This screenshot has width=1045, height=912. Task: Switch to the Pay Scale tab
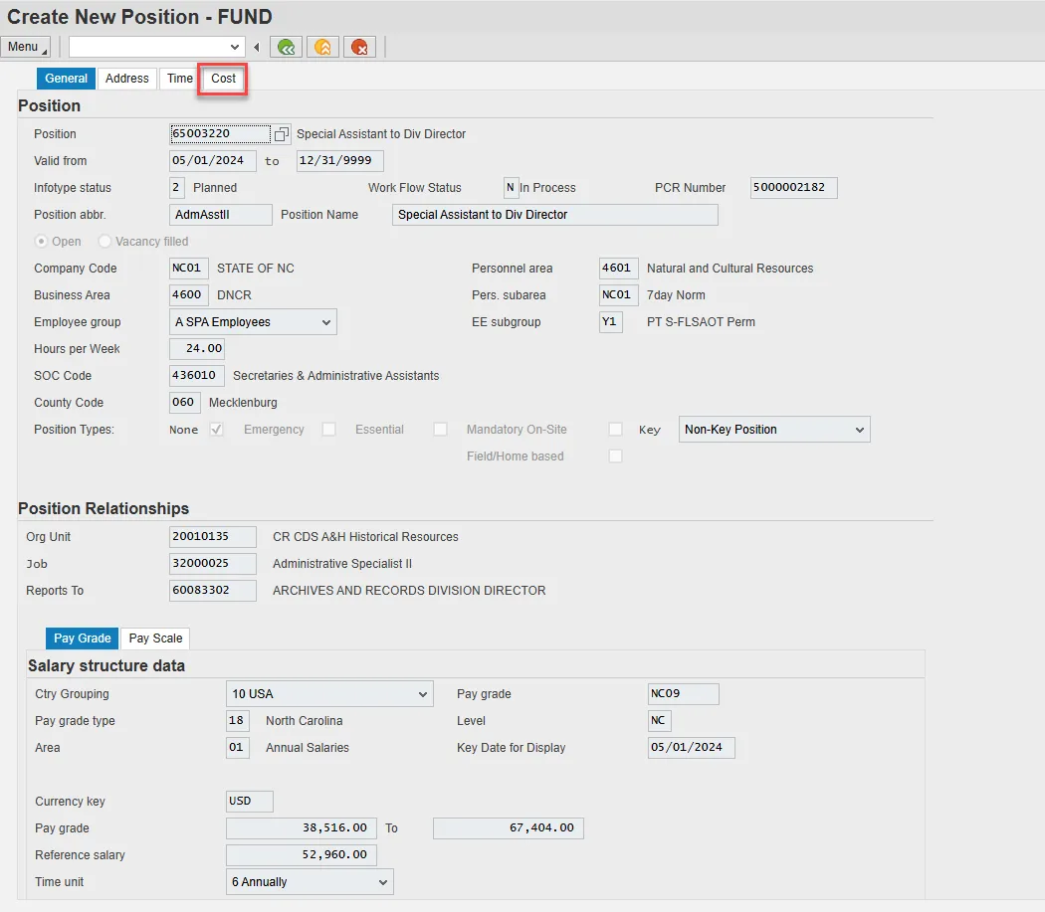tap(155, 638)
